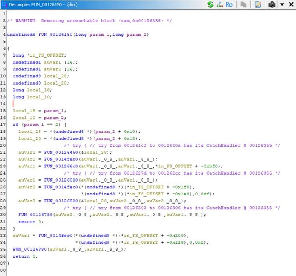Click the 0x18 offset on line 19
This screenshot has height=276, width=296.
[129, 138]
